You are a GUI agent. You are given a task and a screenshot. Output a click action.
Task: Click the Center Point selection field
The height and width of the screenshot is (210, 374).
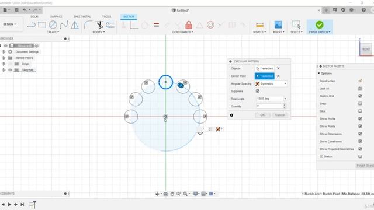pos(265,76)
